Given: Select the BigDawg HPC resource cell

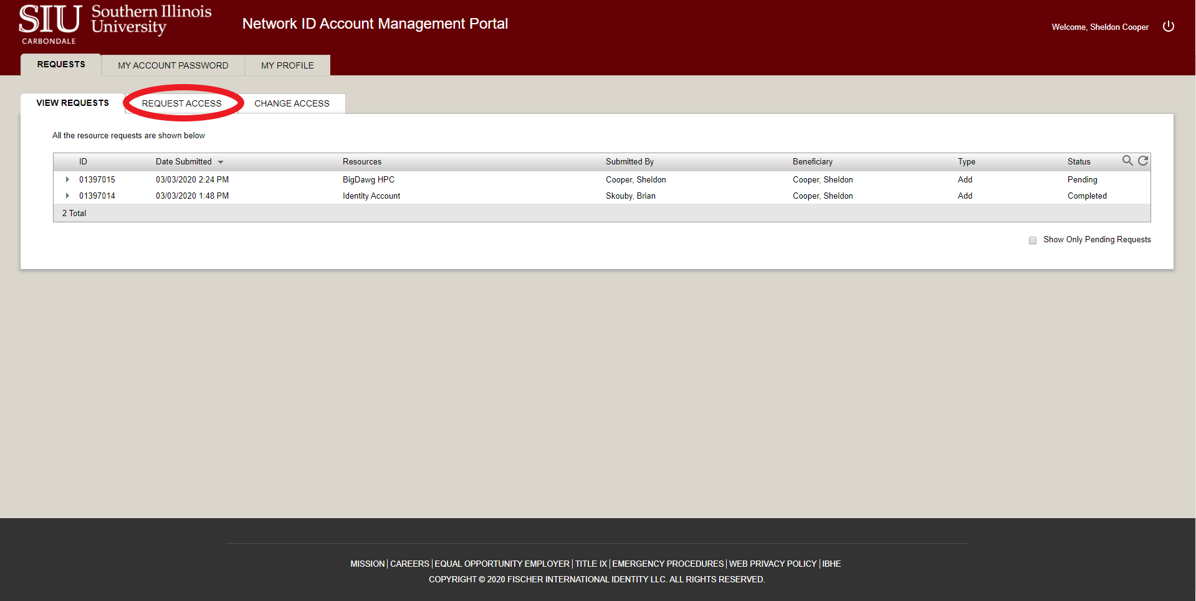Looking at the screenshot, I should tap(368, 179).
